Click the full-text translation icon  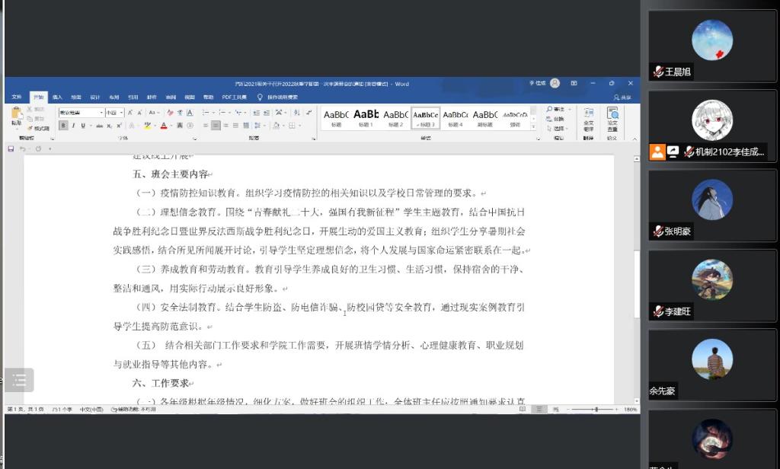[x=588, y=116]
